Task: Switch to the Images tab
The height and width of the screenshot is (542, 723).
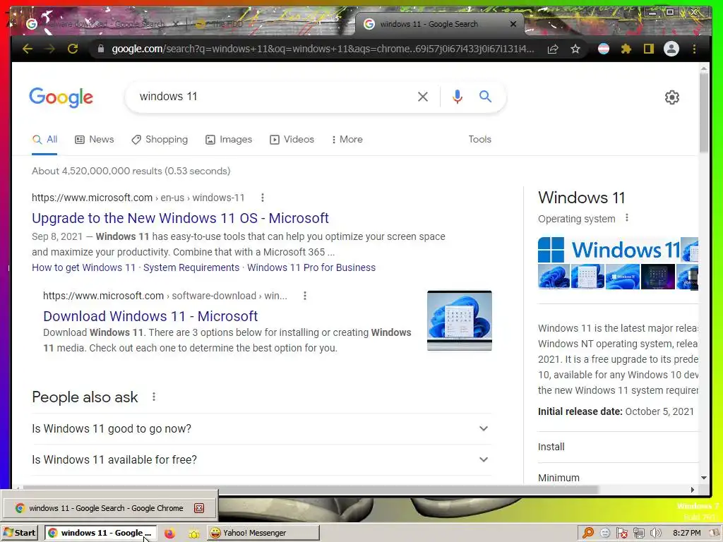Action: coord(229,139)
